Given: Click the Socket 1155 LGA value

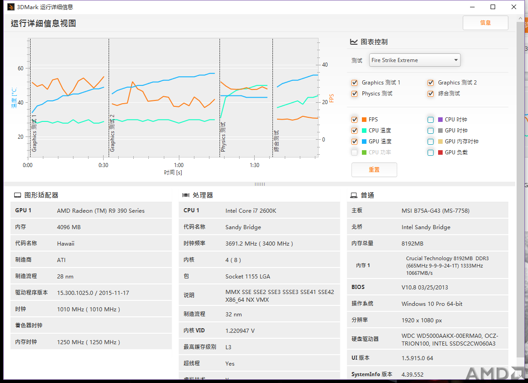Looking at the screenshot, I should point(248,276).
